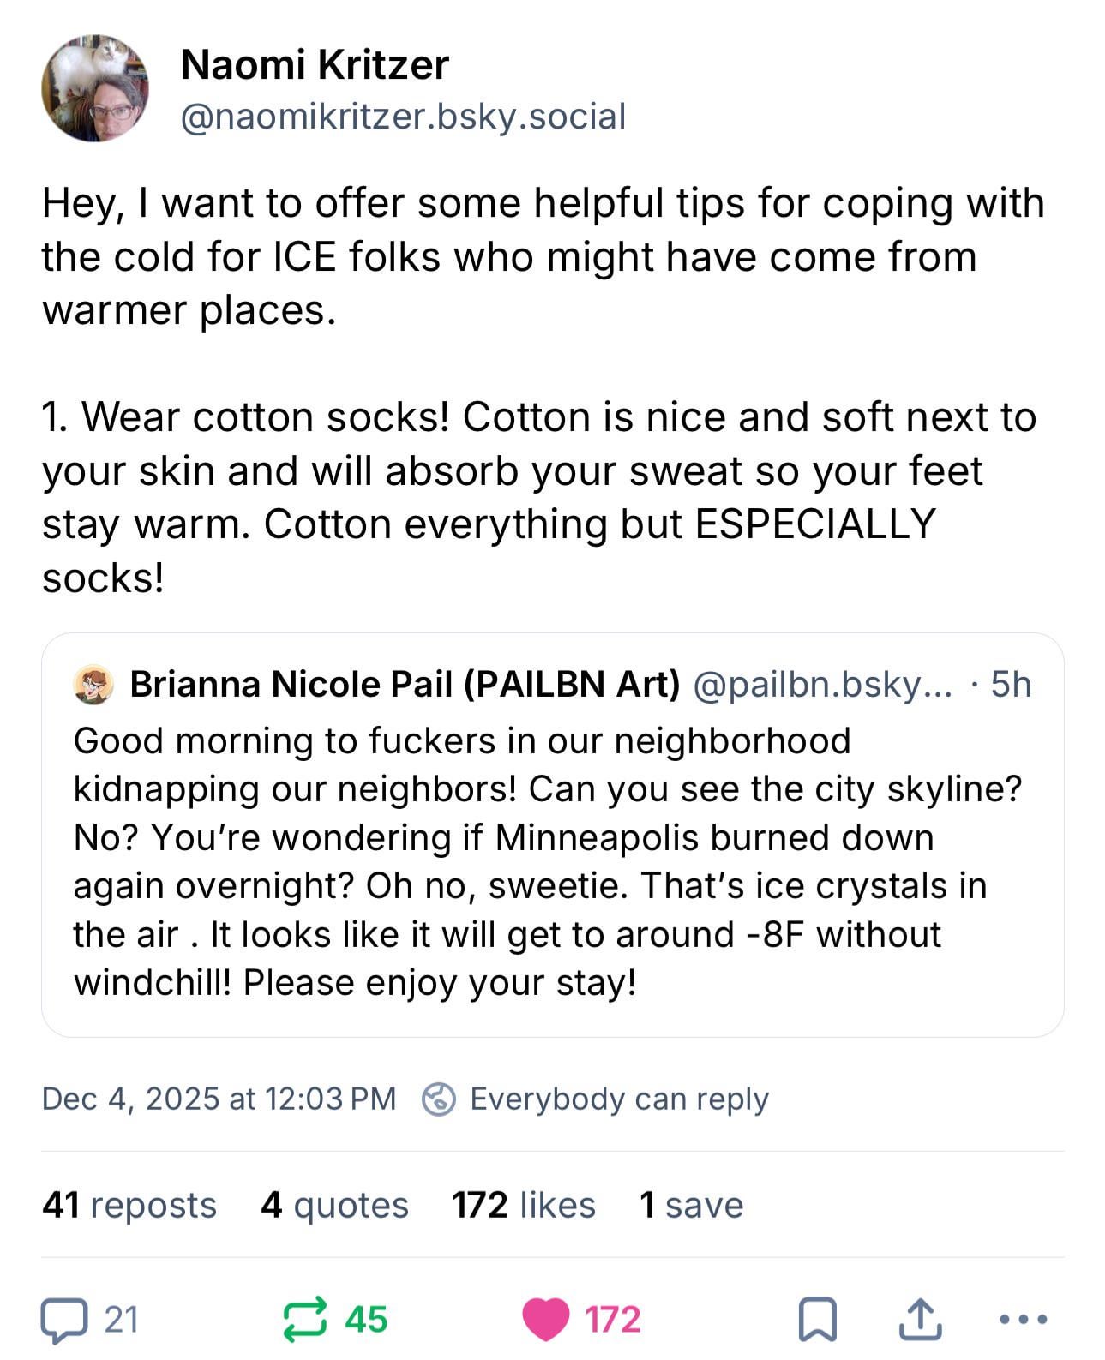Toggle the bookmark save icon

coord(817,1320)
